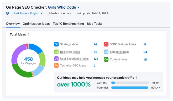This screenshot has height=101, width=173.
Task: Click the orange Te Technical SEO icon
Action: point(56,66)
